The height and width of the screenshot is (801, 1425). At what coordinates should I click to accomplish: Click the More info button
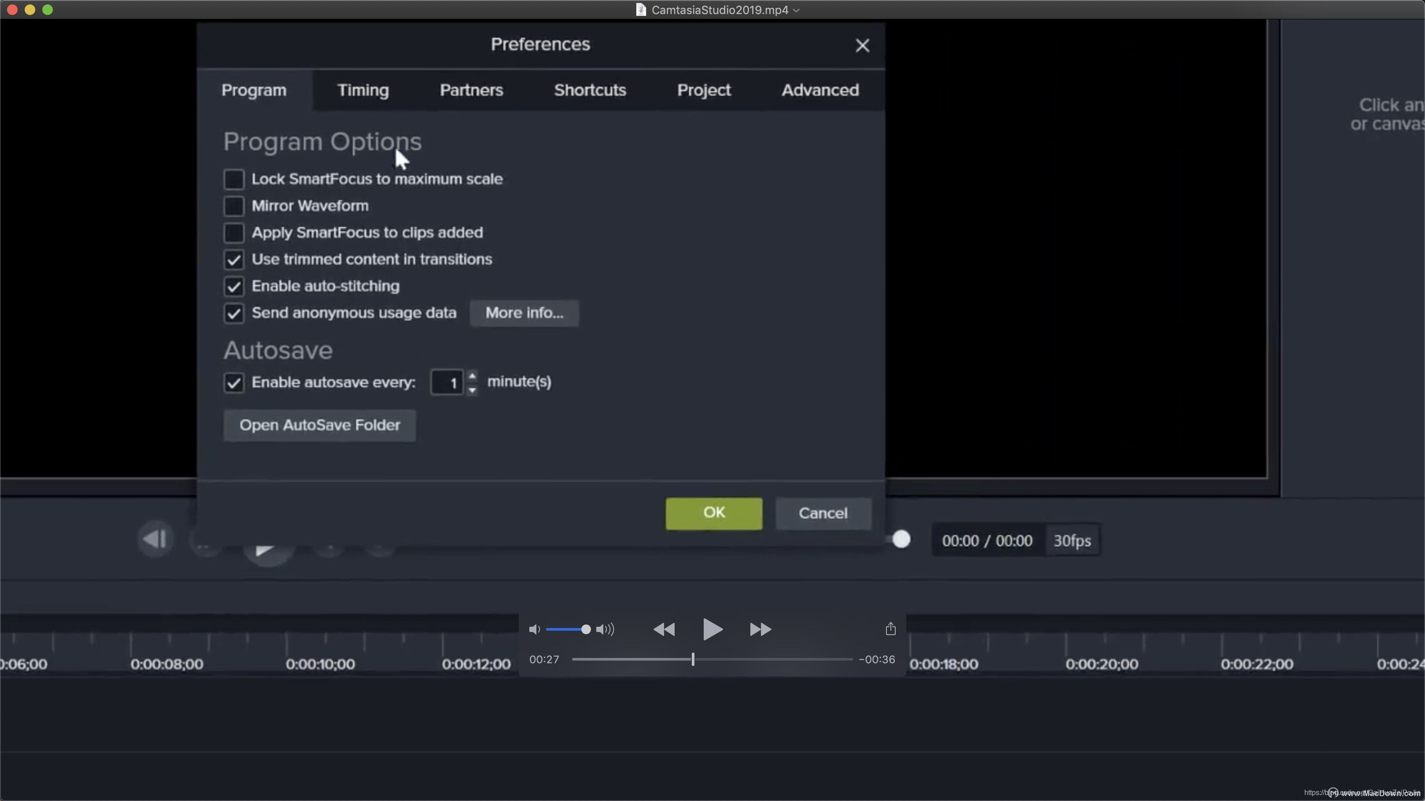524,312
